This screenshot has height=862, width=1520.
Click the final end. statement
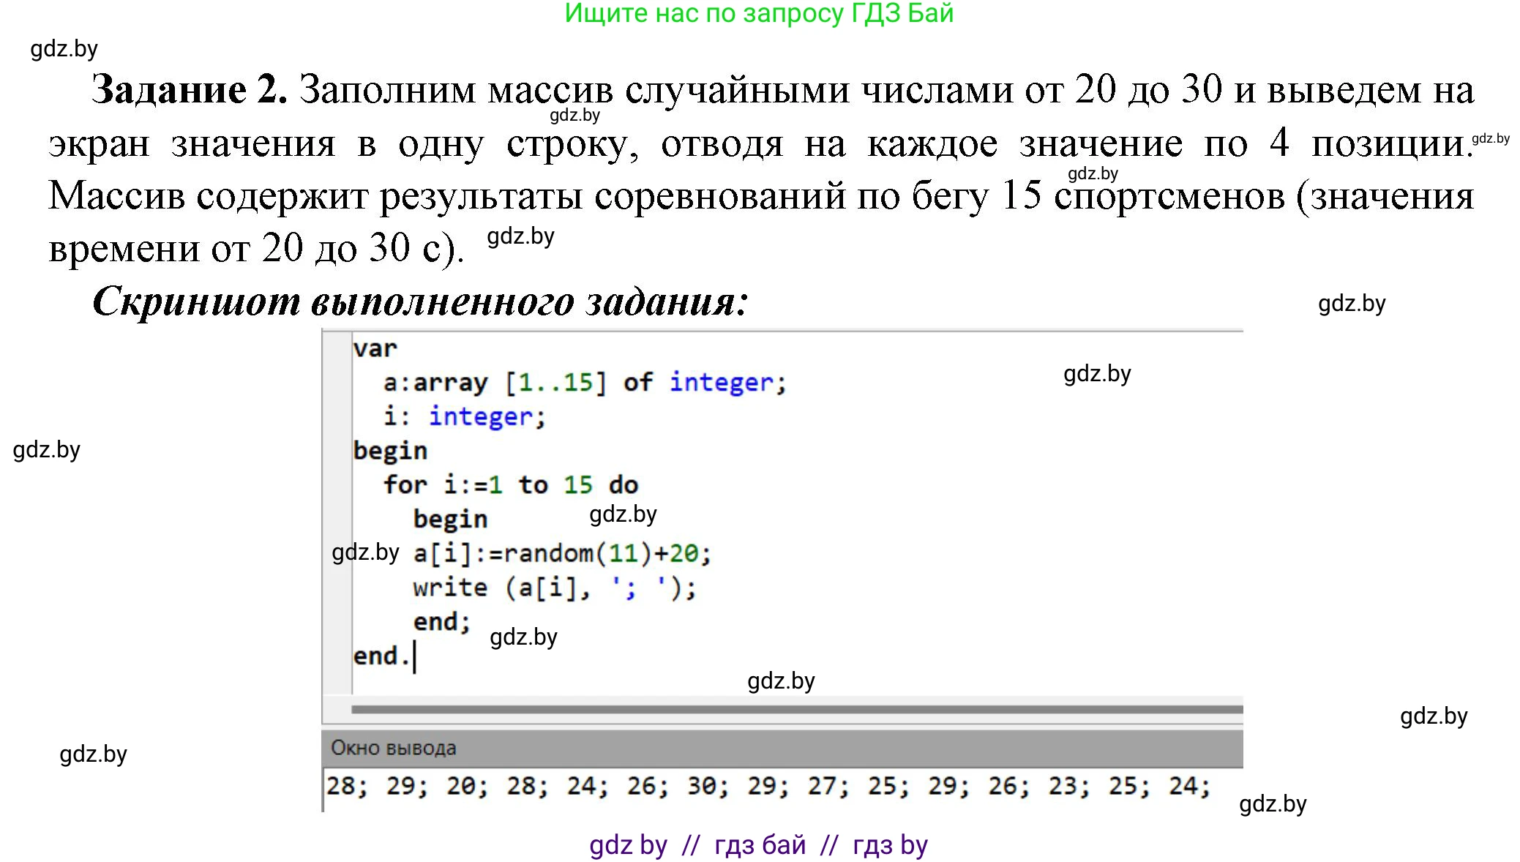coord(384,656)
